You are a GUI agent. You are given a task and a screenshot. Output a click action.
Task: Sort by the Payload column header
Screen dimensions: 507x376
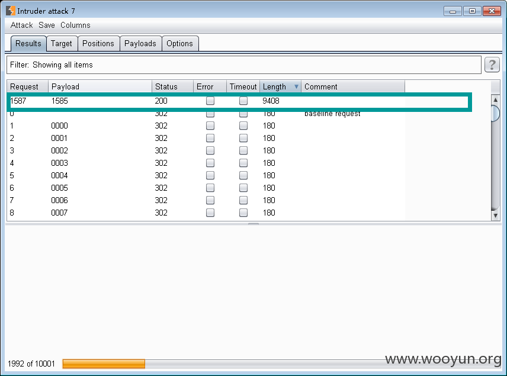100,86
